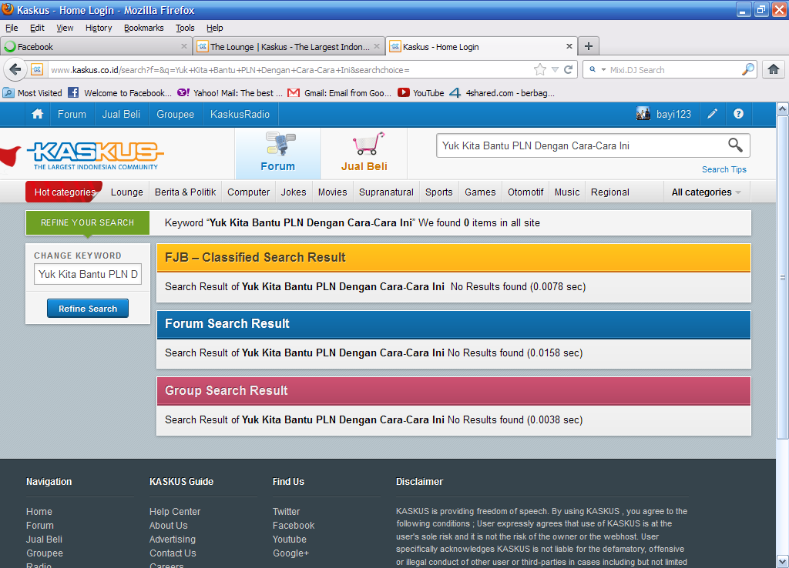789x568 pixels.
Task: Click the browser back arrow button
Action: [x=15, y=69]
